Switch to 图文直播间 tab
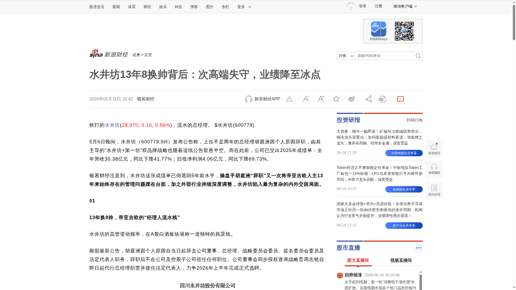The width and height of the screenshot is (516, 290). pos(358,260)
